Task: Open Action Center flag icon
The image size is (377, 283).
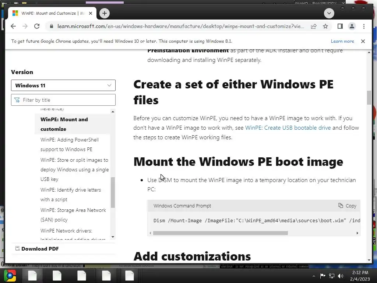Action: click(323, 276)
